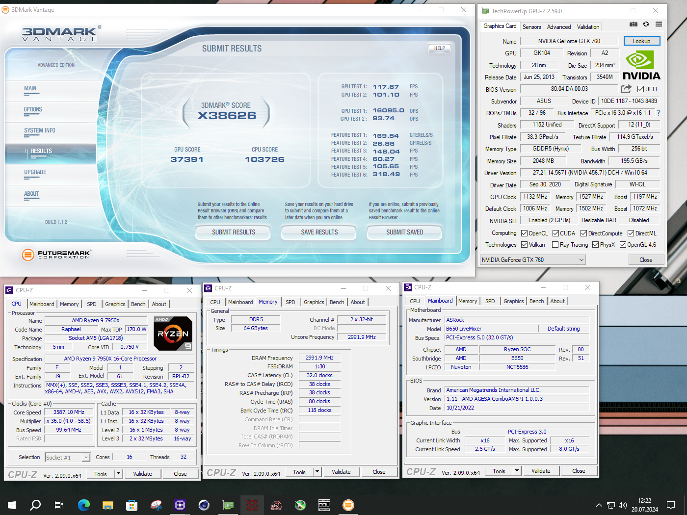This screenshot has width=687, height=515.
Task: Click SUBMIT SAVED button
Action: coord(405,232)
